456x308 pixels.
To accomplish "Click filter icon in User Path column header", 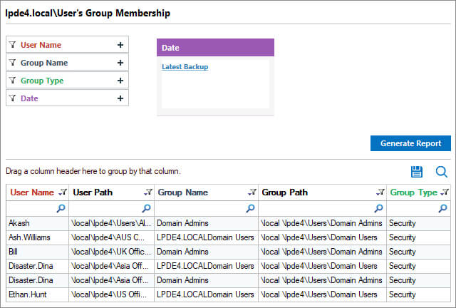I will pos(148,192).
